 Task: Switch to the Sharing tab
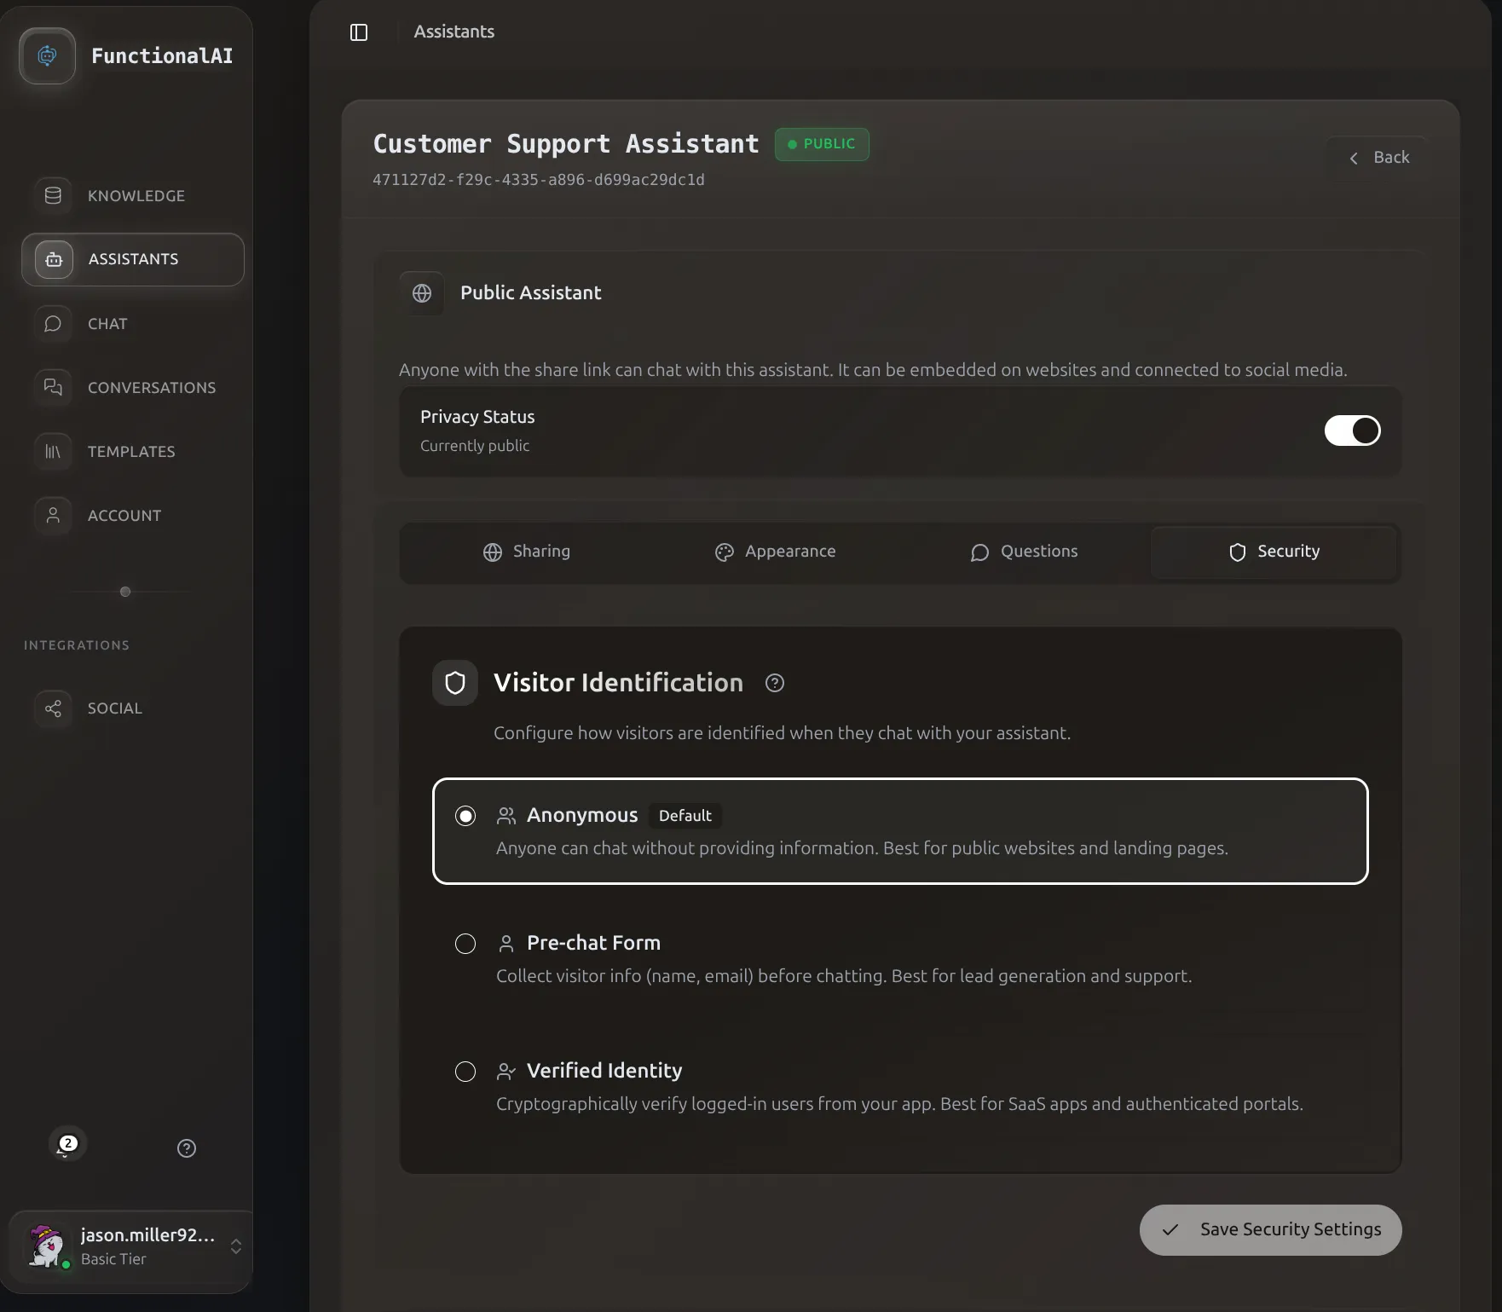click(x=526, y=552)
